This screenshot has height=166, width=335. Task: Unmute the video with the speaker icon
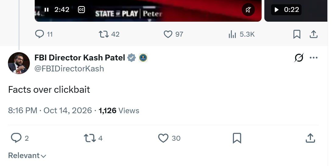(x=248, y=10)
